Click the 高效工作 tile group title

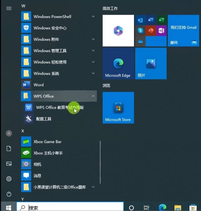[x=110, y=8]
